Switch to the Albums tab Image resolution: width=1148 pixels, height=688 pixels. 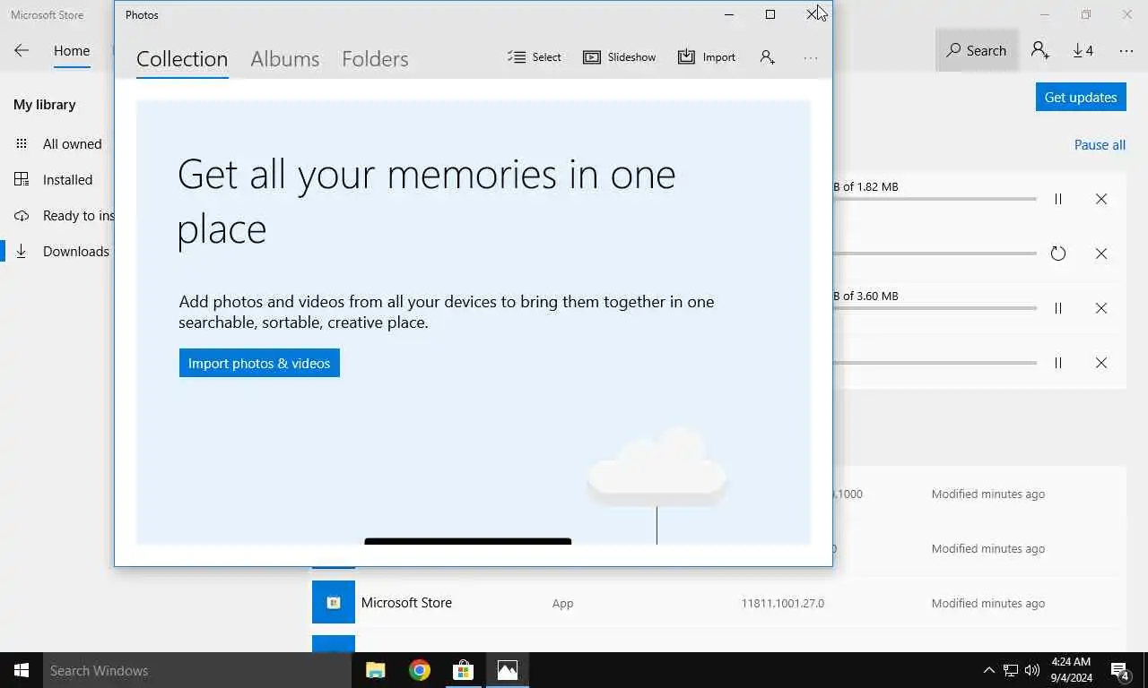click(285, 59)
